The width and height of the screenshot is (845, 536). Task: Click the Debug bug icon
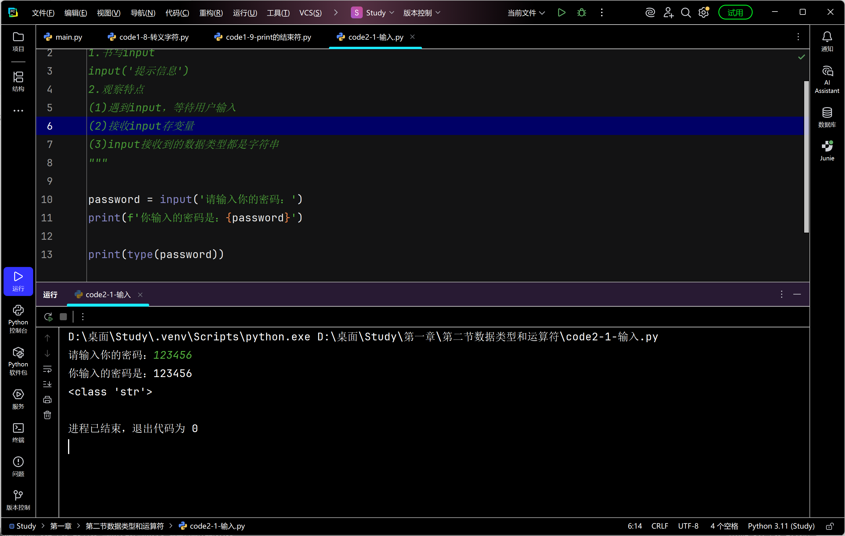click(581, 13)
